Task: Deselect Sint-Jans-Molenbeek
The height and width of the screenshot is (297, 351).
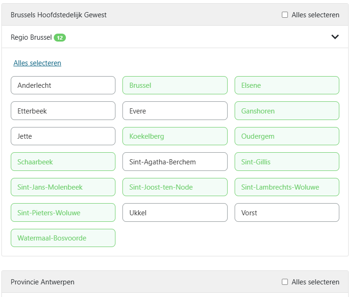Action: click(63, 187)
